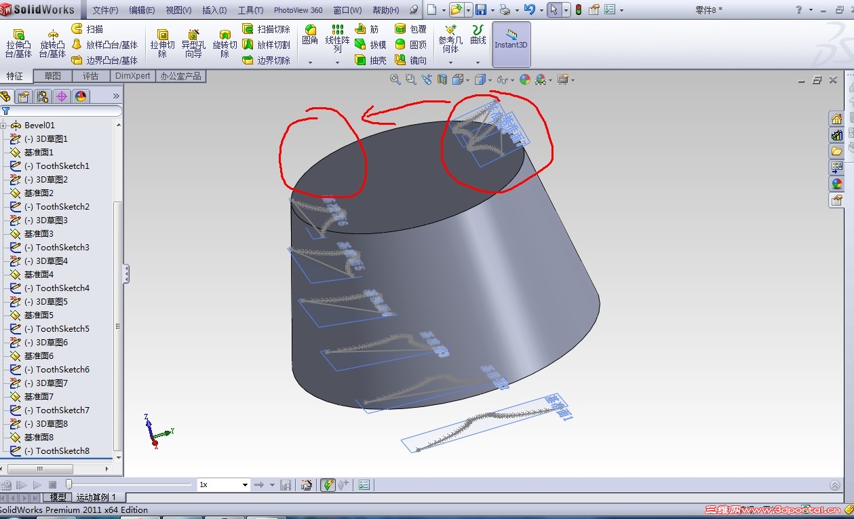
Task: Open the task pane home resources icon
Action: coord(836,119)
